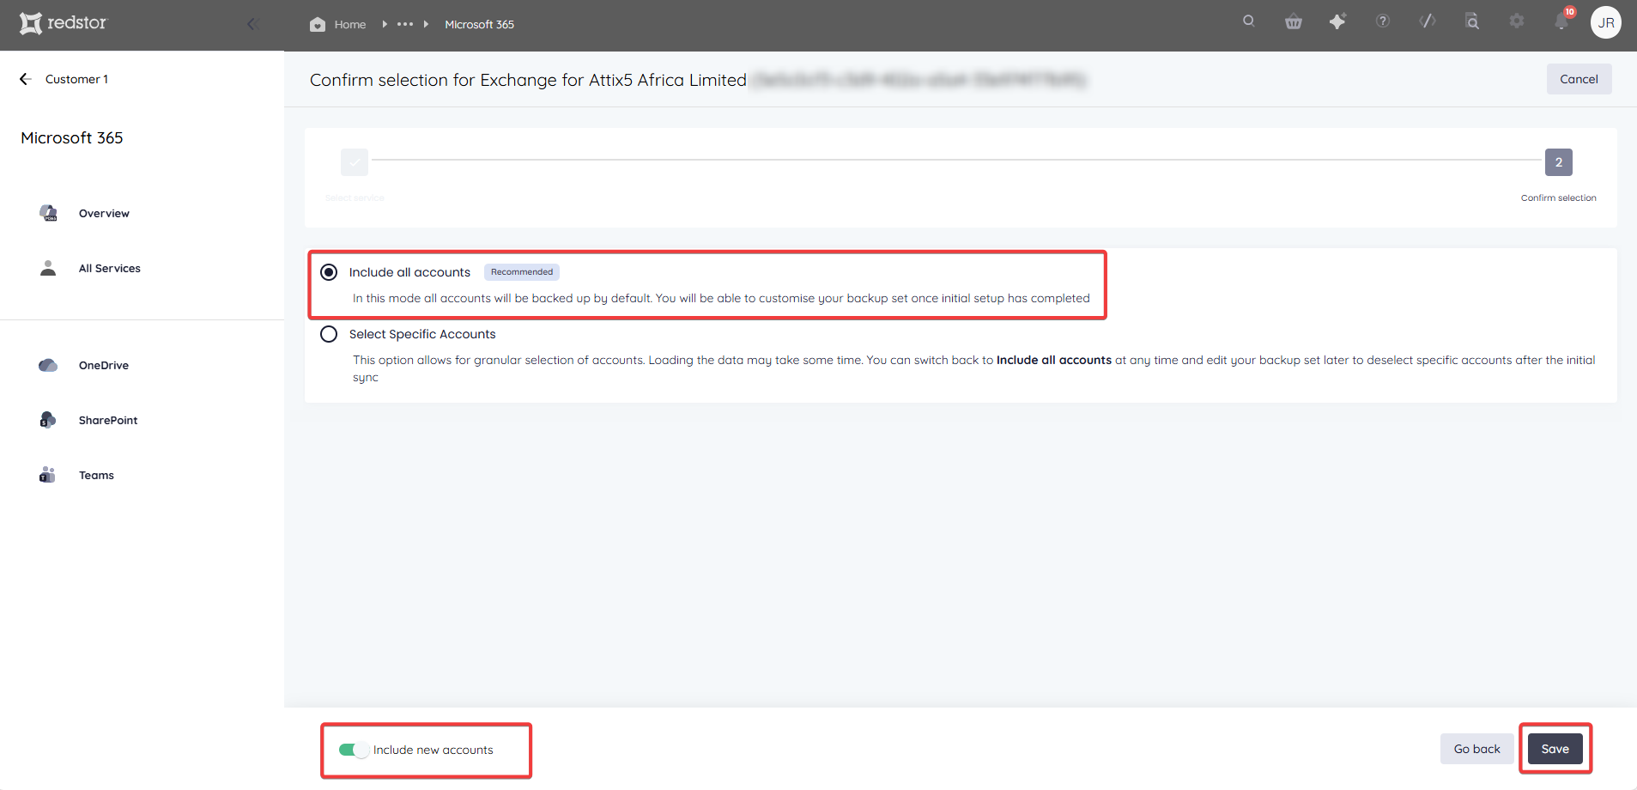The width and height of the screenshot is (1637, 790).
Task: Click the Teams icon
Action: pos(47,475)
